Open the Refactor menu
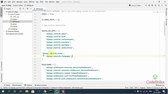 (x=31, y=2)
